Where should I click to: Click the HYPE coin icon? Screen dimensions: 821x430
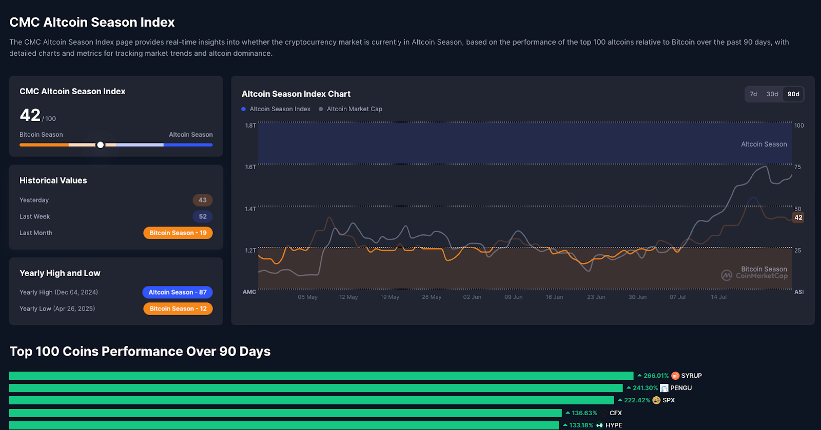tap(599, 425)
